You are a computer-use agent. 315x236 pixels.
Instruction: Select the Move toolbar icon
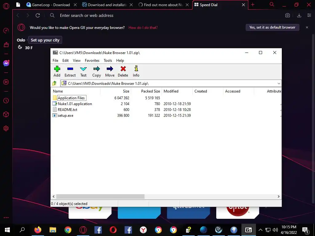click(x=110, y=69)
